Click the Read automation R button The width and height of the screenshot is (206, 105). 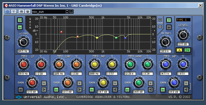(21, 12)
